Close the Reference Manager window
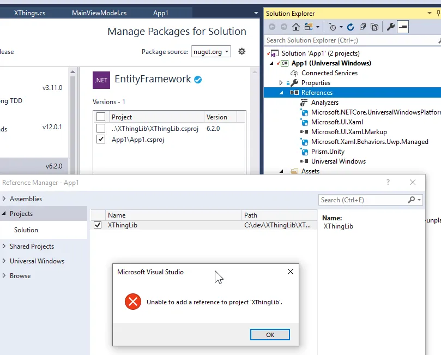The width and height of the screenshot is (441, 355). coord(413,182)
